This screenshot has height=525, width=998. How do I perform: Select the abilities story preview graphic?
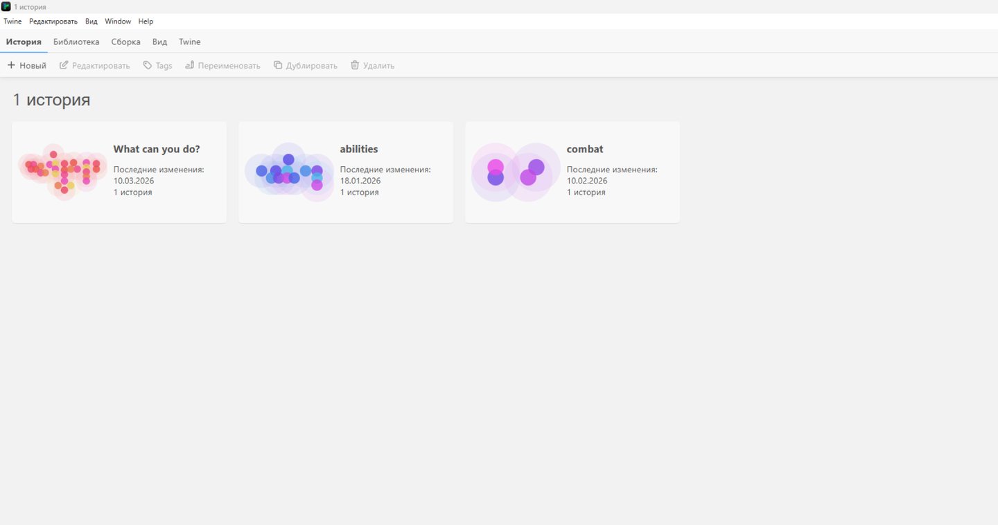(289, 172)
